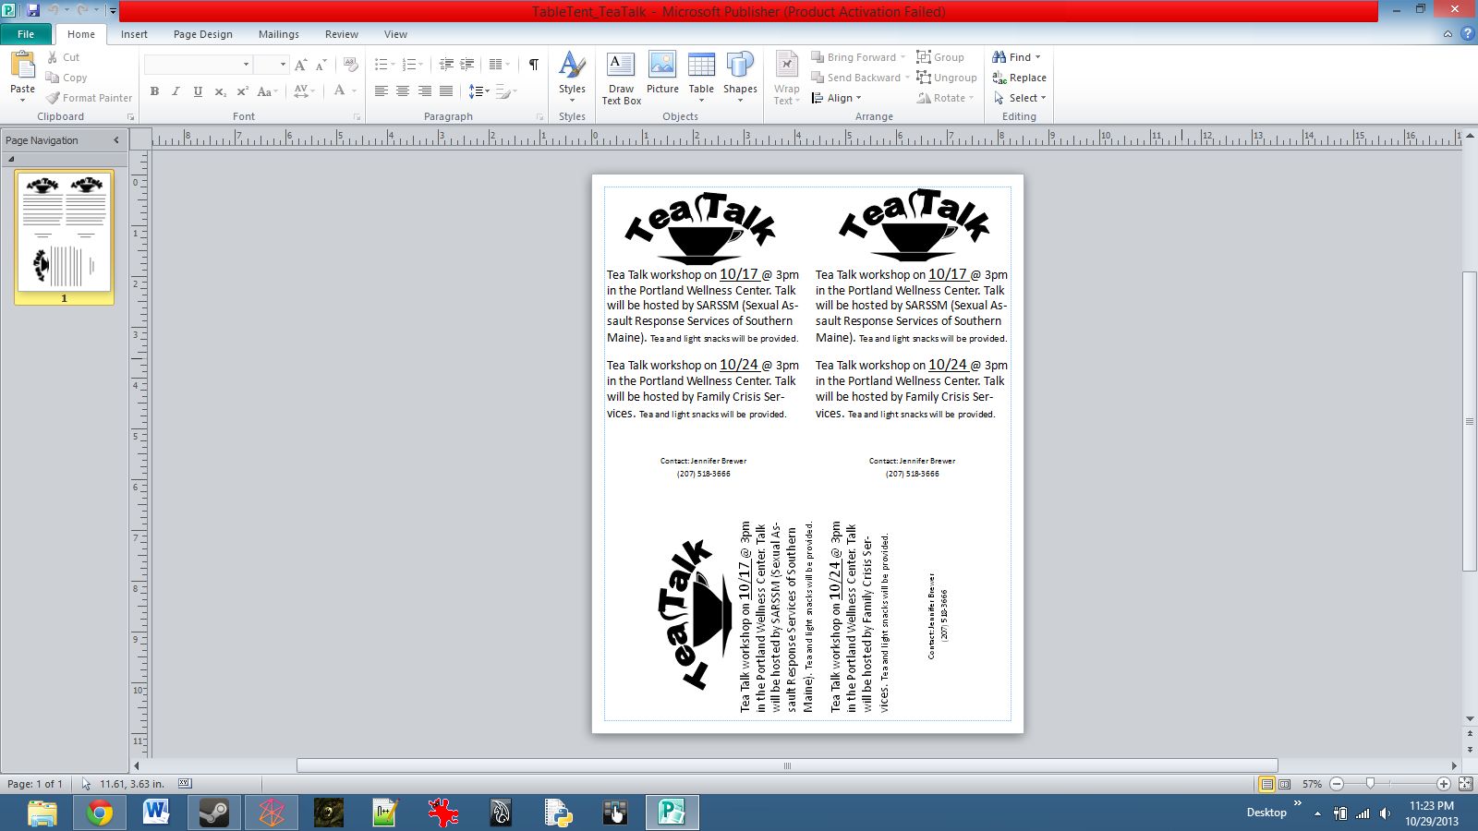Viewport: 1478px width, 831px height.
Task: Open the Character Spacing dropdown
Action: 304,91
